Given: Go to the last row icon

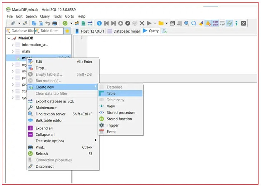Looking at the screenshot, I should coord(113,23).
